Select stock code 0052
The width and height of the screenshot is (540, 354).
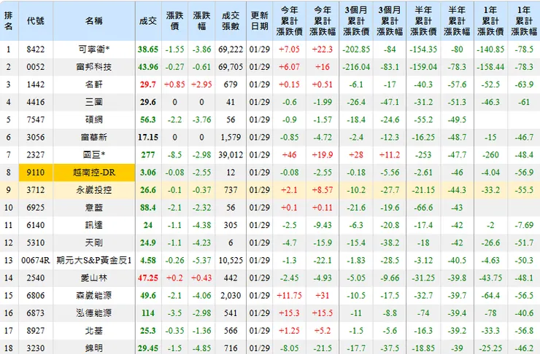tap(36, 67)
